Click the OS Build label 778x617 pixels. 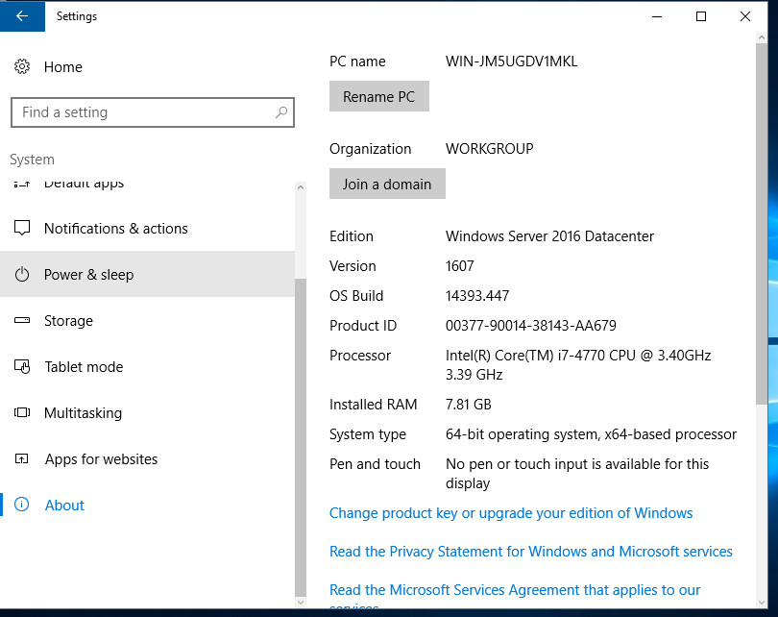(x=356, y=295)
